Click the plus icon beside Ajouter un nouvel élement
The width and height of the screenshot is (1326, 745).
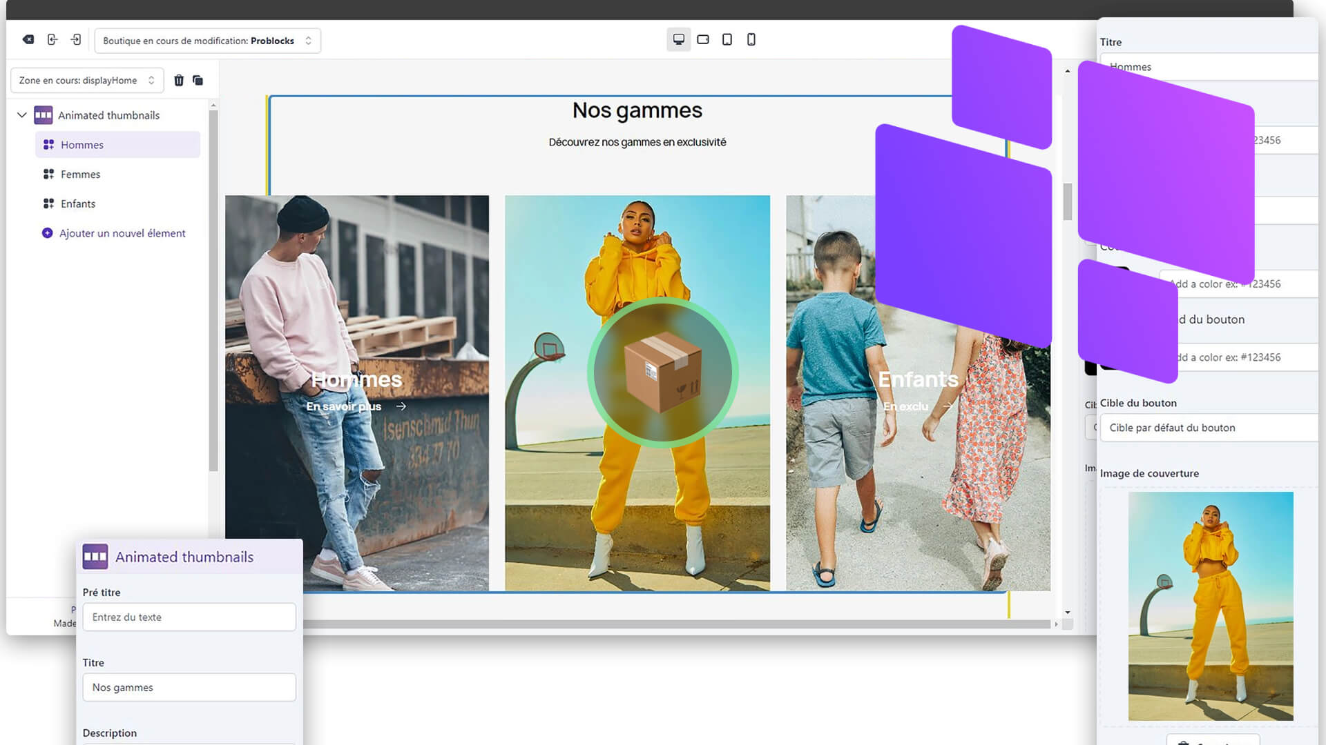click(47, 233)
